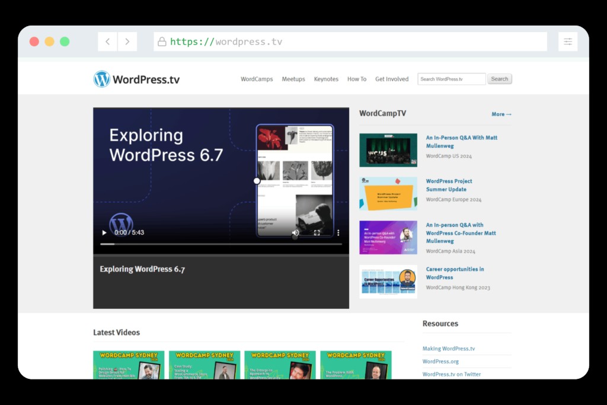Open the Meetups menu item
607x405 pixels.
(x=293, y=79)
